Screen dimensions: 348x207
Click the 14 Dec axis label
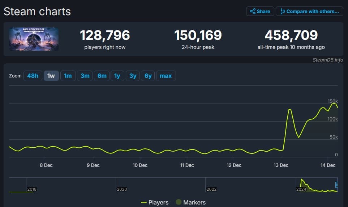[328, 165]
